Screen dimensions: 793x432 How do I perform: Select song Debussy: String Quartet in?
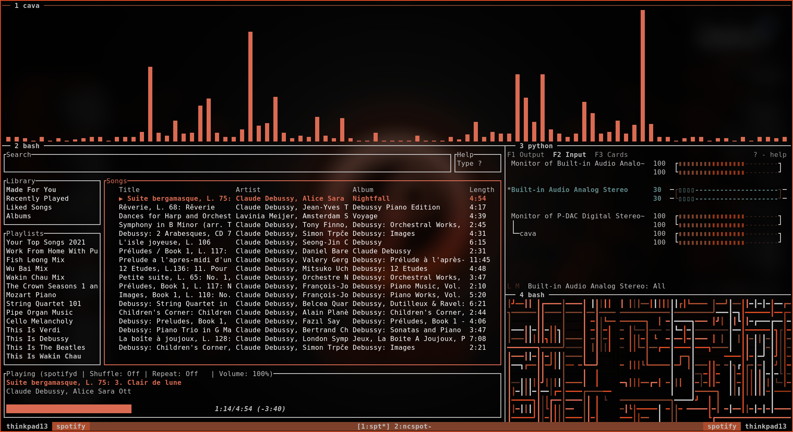[x=303, y=304]
